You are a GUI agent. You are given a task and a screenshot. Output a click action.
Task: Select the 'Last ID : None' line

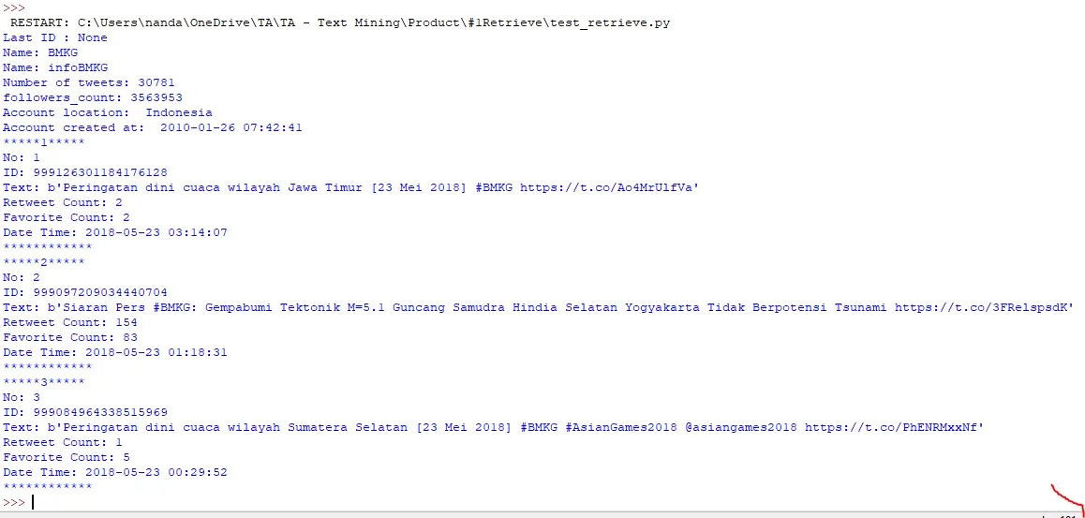(x=55, y=38)
